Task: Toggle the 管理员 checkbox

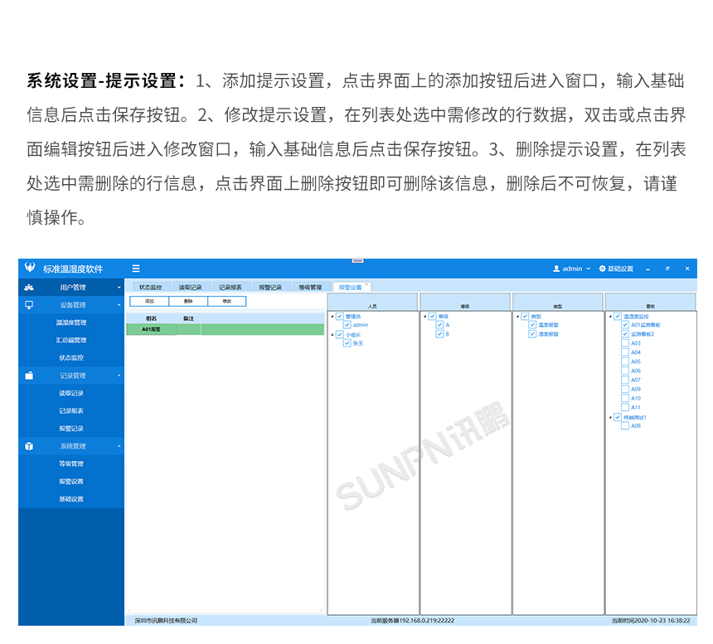Action: pyautogui.click(x=340, y=317)
